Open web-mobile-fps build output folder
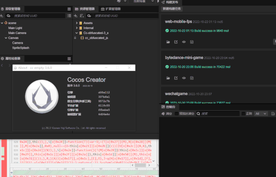Viewport: 276px width, 177px height. (x=168, y=42)
